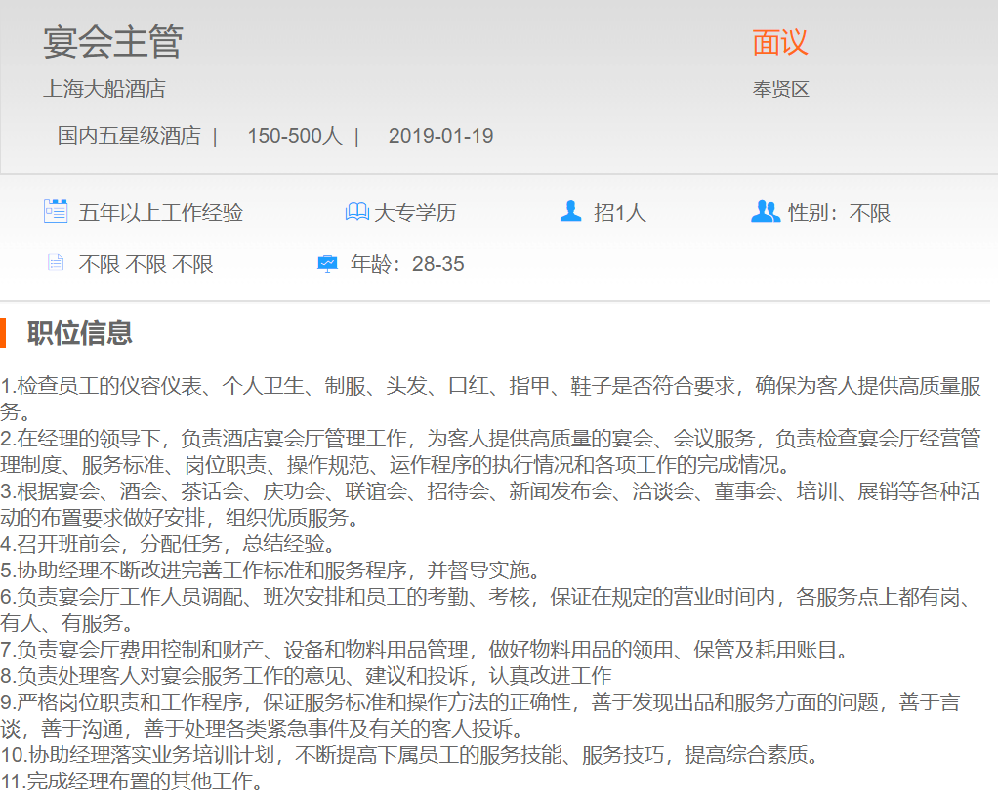Click the 大专学历 education requirement
998x806 pixels.
point(415,213)
